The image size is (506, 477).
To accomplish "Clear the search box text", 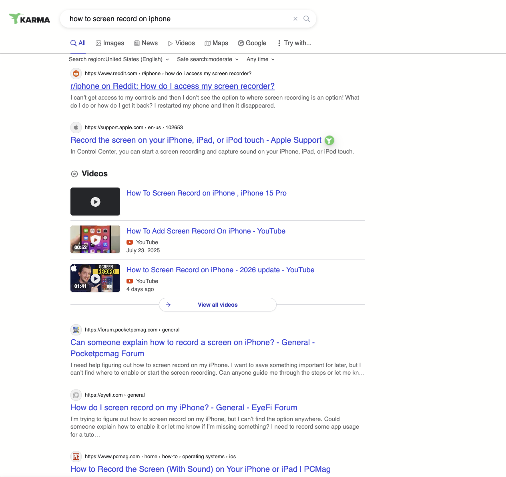I will point(295,19).
